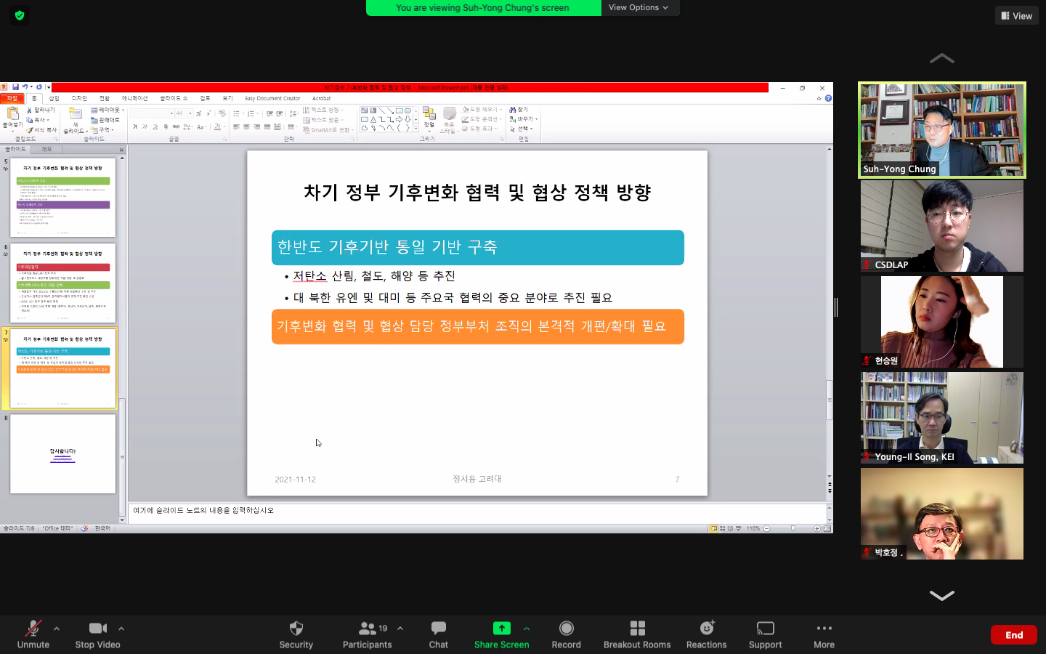Select slide 6 thumbnail
1046x654 pixels.
pos(62,283)
